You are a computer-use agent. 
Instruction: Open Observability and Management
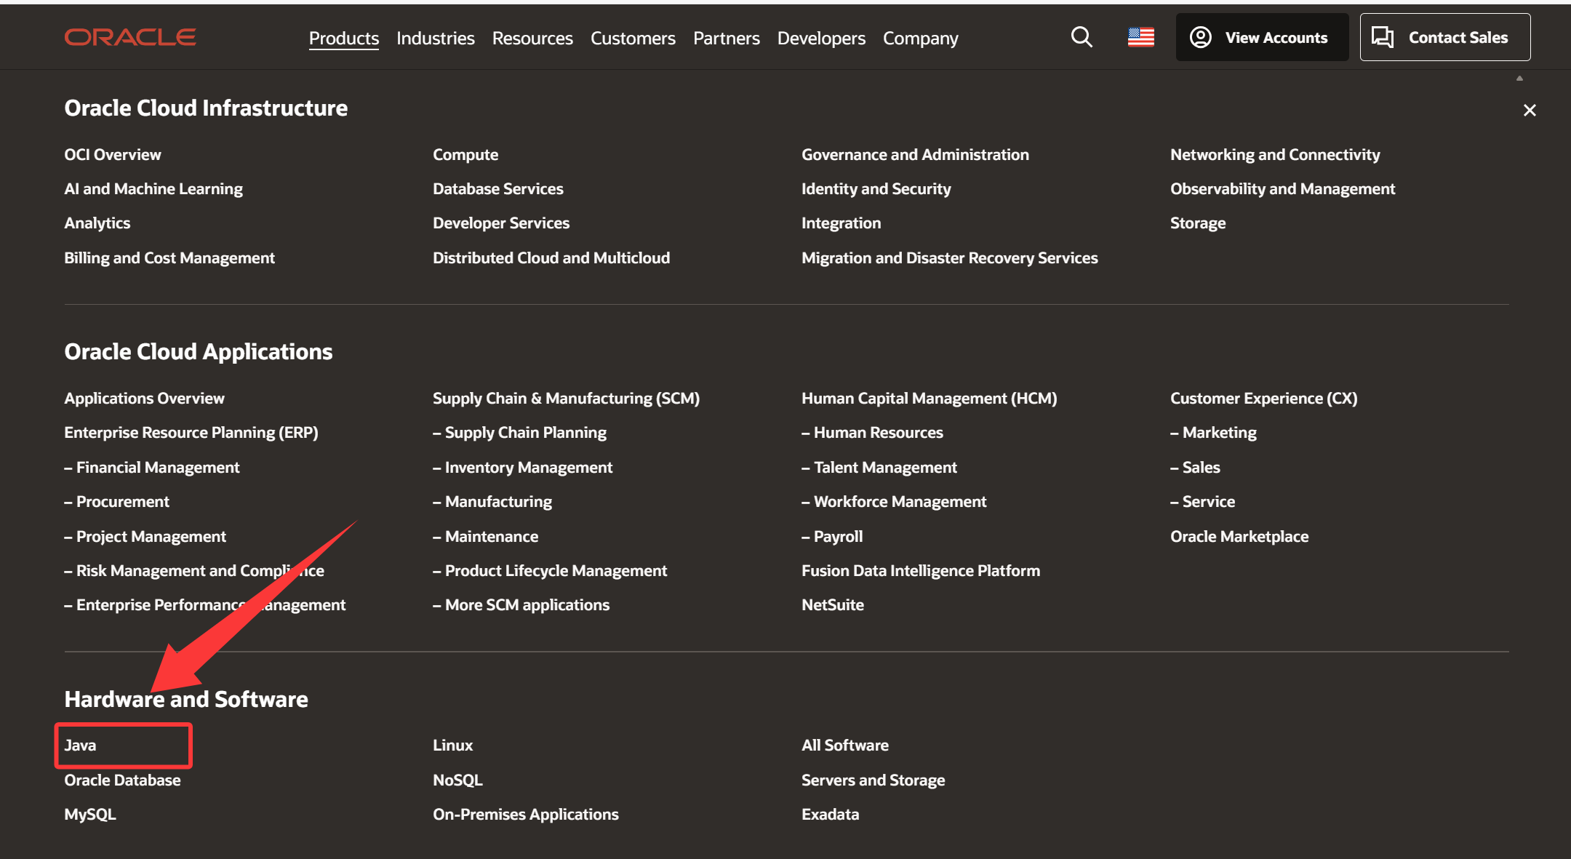click(1283, 188)
